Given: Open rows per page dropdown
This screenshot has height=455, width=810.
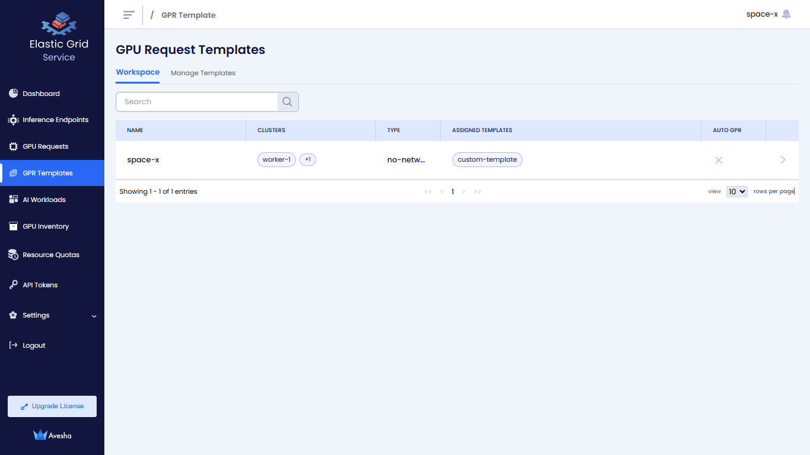Looking at the screenshot, I should tap(736, 191).
